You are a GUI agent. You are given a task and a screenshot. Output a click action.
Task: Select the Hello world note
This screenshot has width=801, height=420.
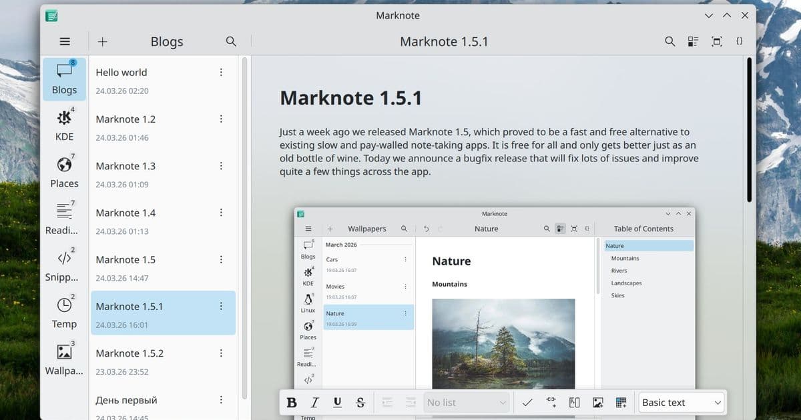(163, 80)
